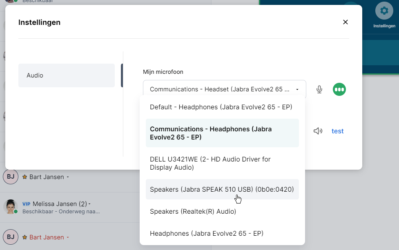Click the speaker volume icon
The width and height of the screenshot is (399, 250).
[318, 131]
